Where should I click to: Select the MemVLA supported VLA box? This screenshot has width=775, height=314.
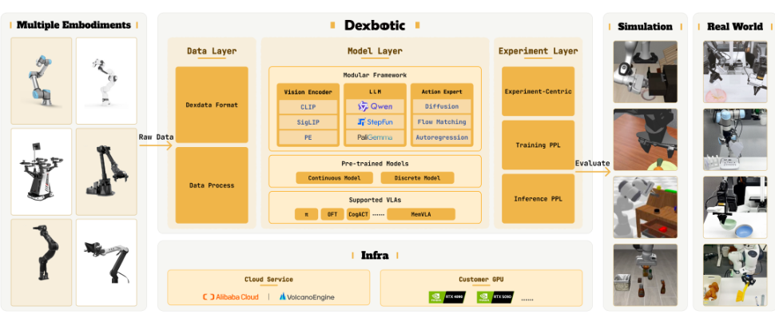pyautogui.click(x=420, y=214)
